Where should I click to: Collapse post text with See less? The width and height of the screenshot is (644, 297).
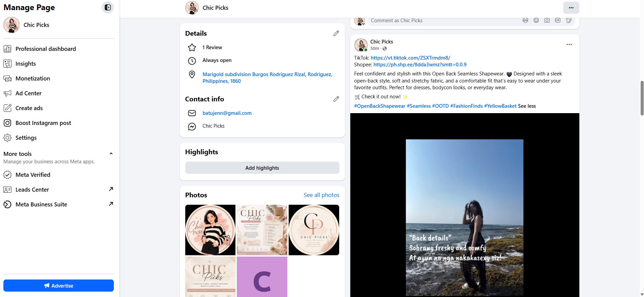coord(527,106)
